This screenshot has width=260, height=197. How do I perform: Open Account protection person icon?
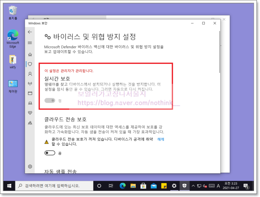[x=30, y=74]
